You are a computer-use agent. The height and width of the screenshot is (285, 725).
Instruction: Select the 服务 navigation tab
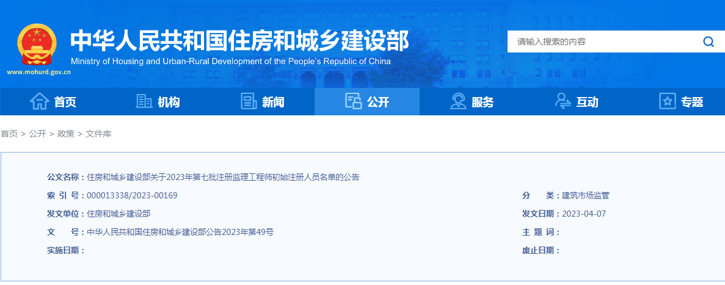tap(472, 102)
